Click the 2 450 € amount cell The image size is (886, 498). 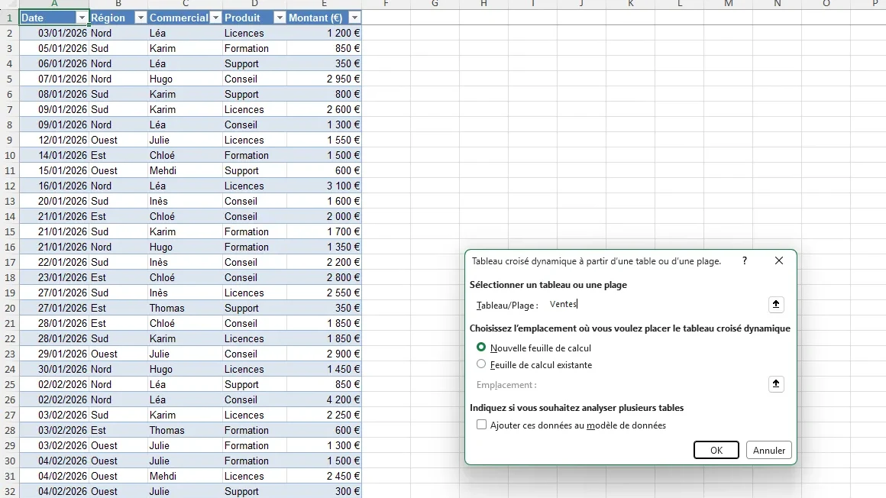coord(324,476)
